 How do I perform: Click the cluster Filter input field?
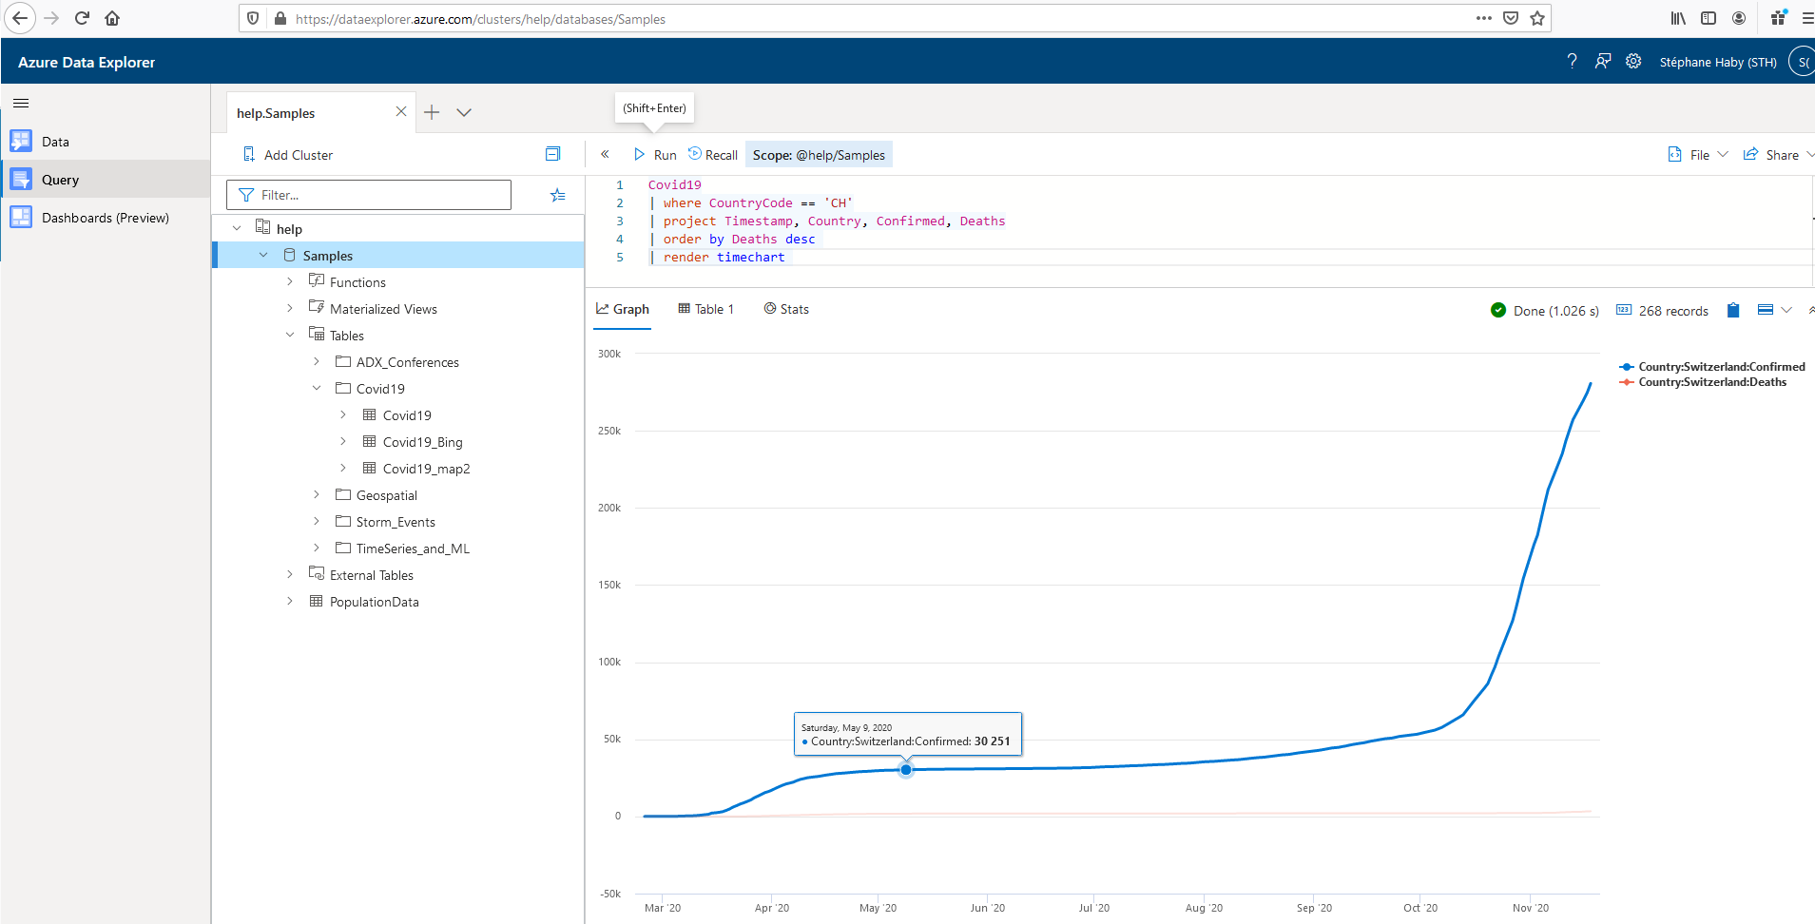pos(369,195)
